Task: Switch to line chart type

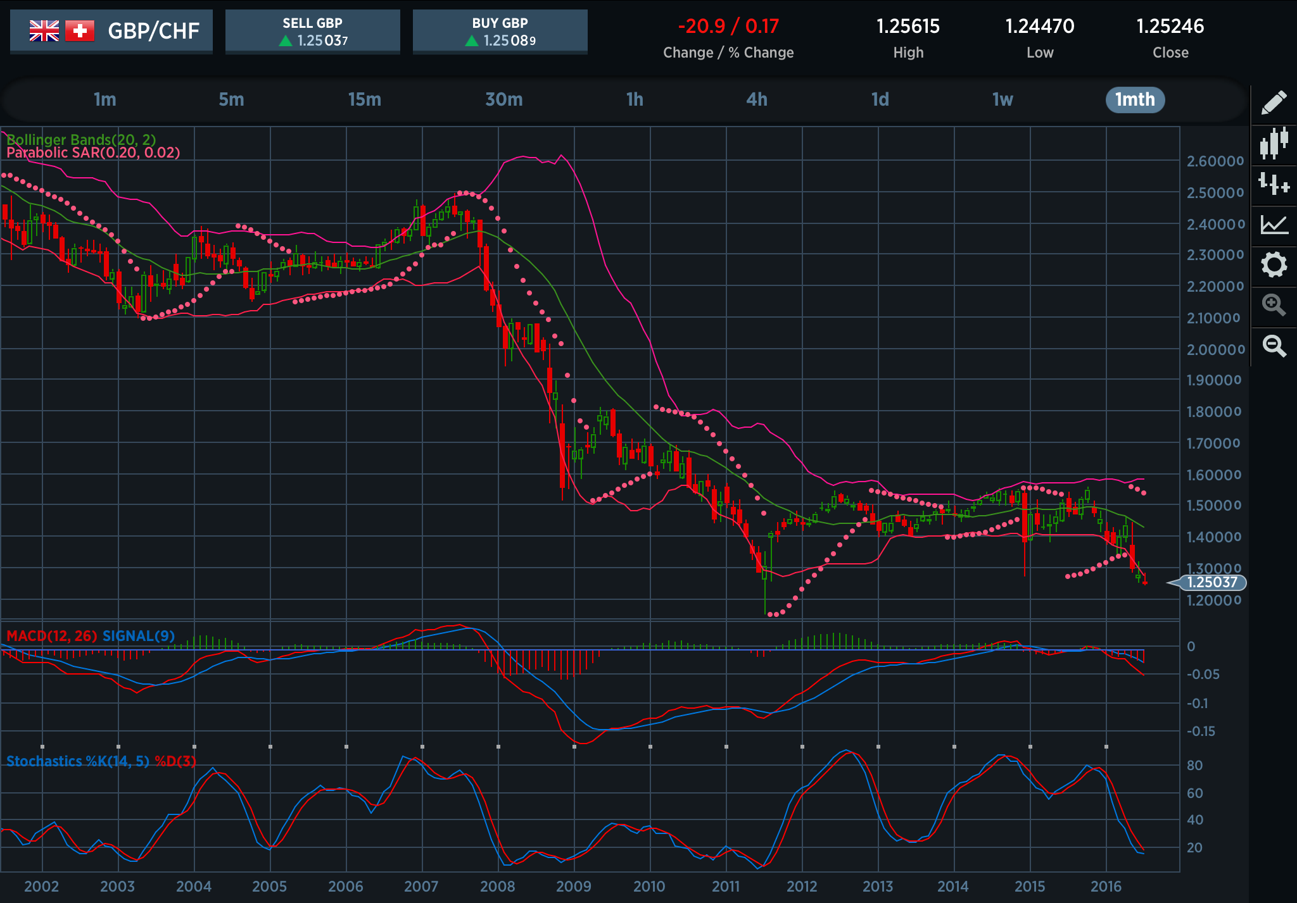Action: 1274,225
